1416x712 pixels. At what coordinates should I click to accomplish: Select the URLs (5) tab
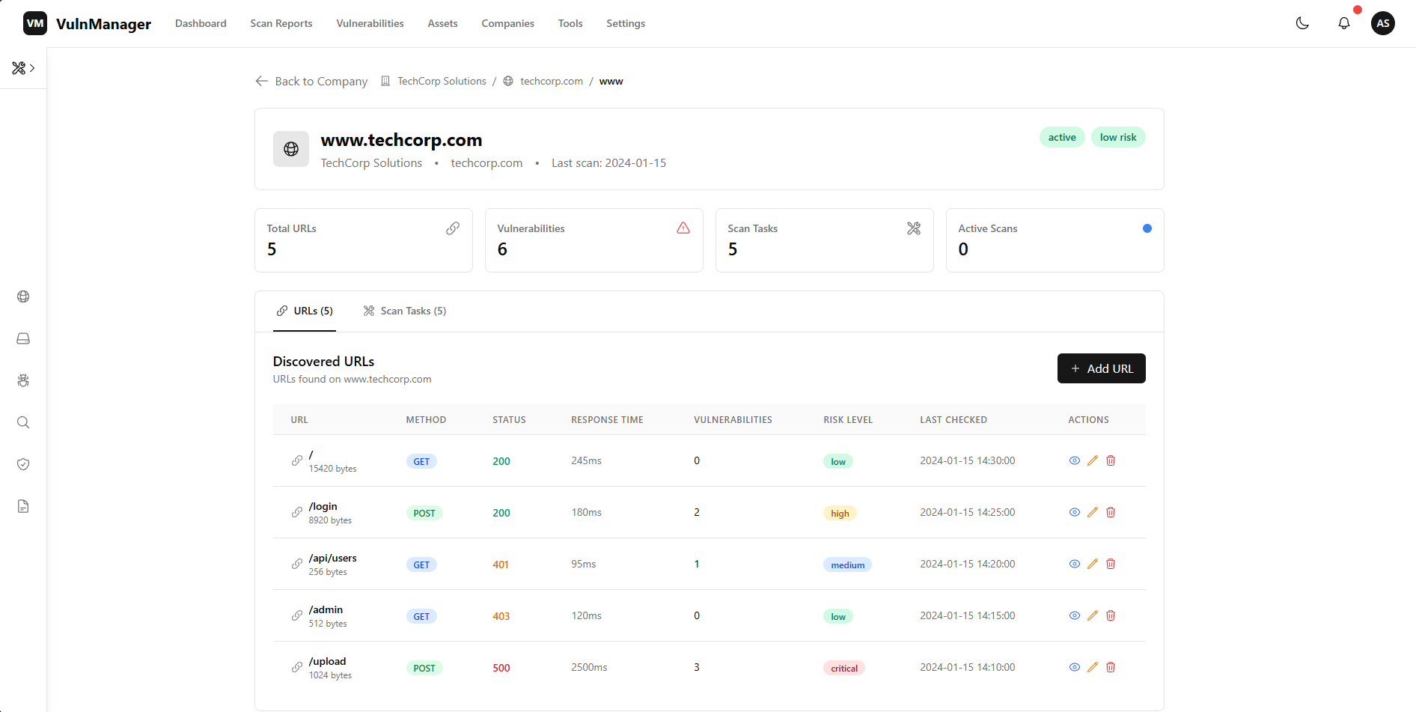(x=305, y=311)
